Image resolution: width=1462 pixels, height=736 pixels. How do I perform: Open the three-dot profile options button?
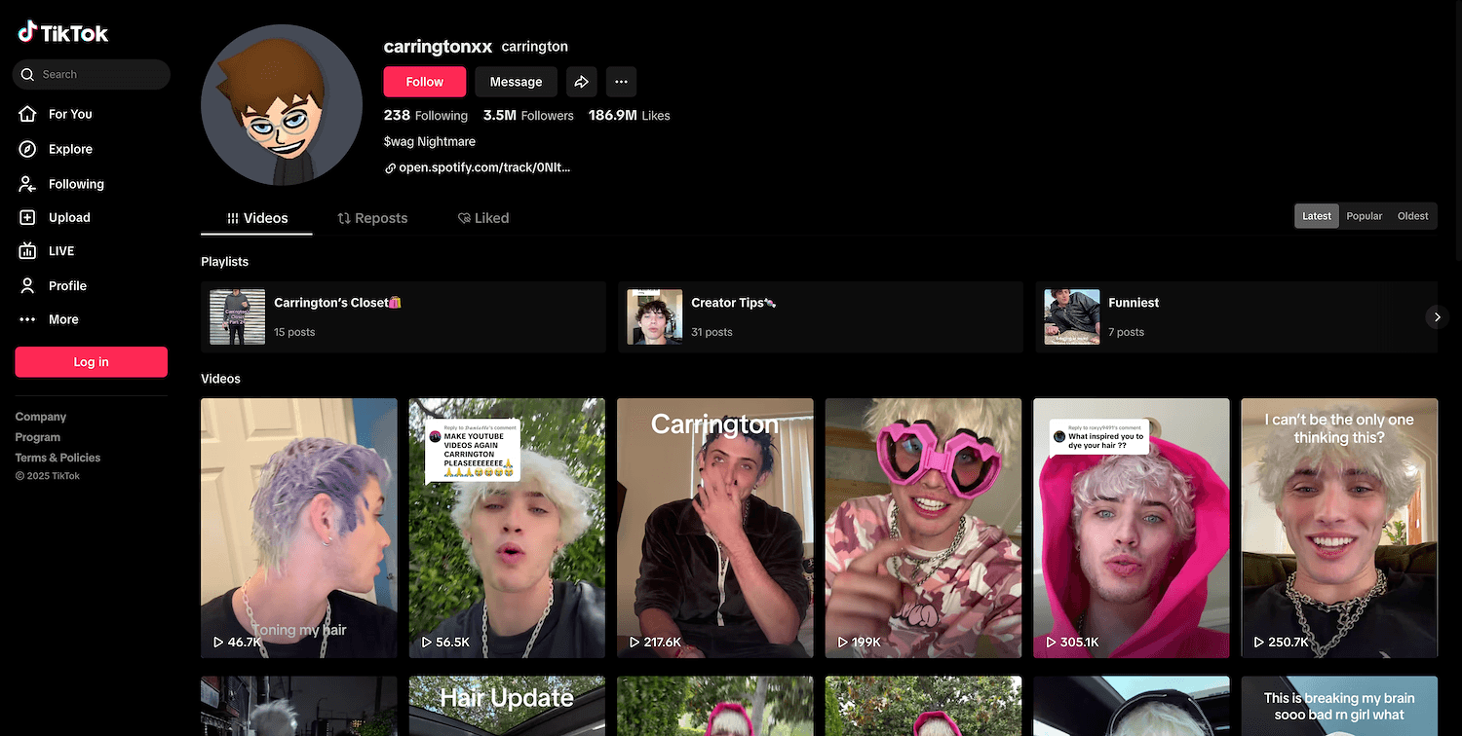[621, 82]
